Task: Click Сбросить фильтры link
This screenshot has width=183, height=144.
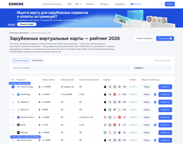Action: [x=163, y=61]
